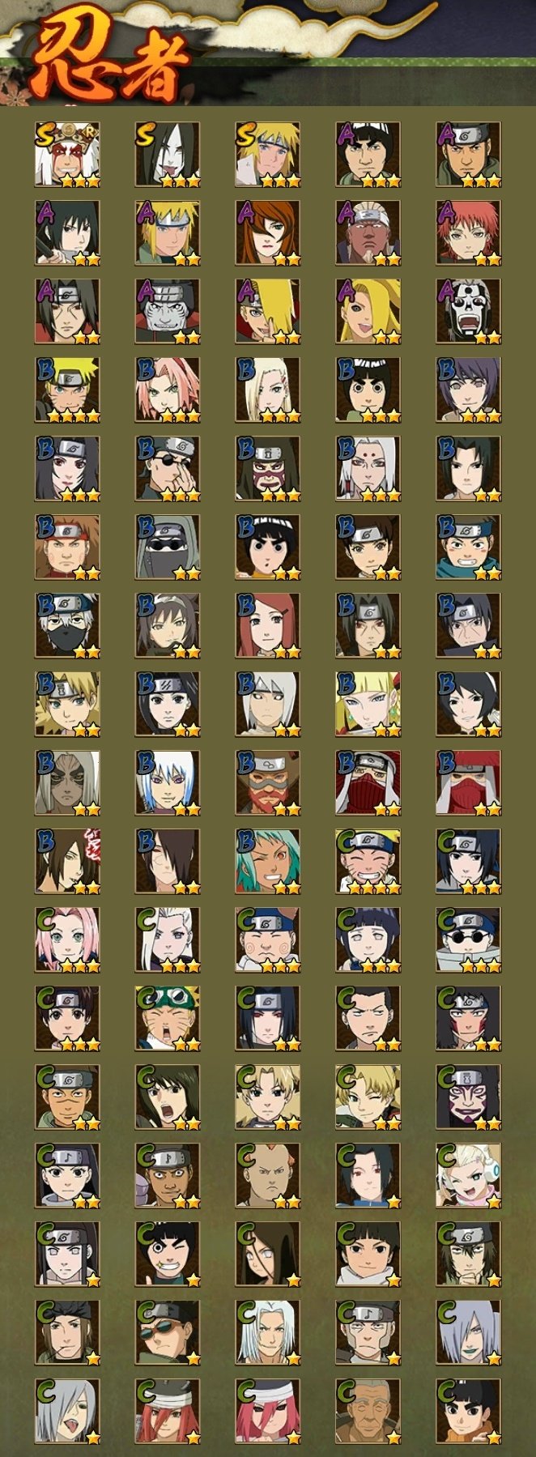Select the B-rank Ebisu adjusting round sunglasses
Screen dimensions: 536x1457
168,469
